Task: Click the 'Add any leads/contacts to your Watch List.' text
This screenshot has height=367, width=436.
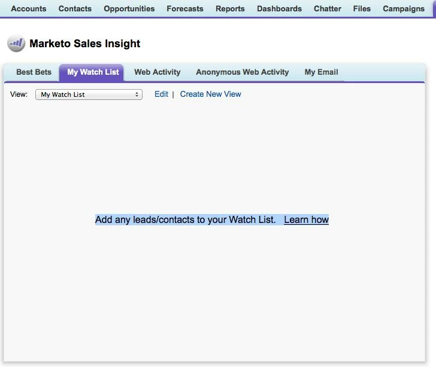Action: pyautogui.click(x=185, y=219)
